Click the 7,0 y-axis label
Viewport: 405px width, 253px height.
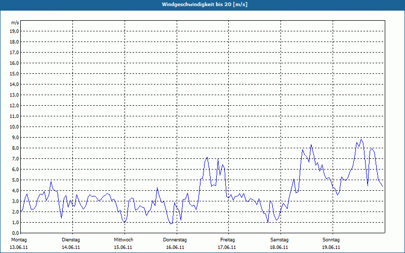coord(15,158)
